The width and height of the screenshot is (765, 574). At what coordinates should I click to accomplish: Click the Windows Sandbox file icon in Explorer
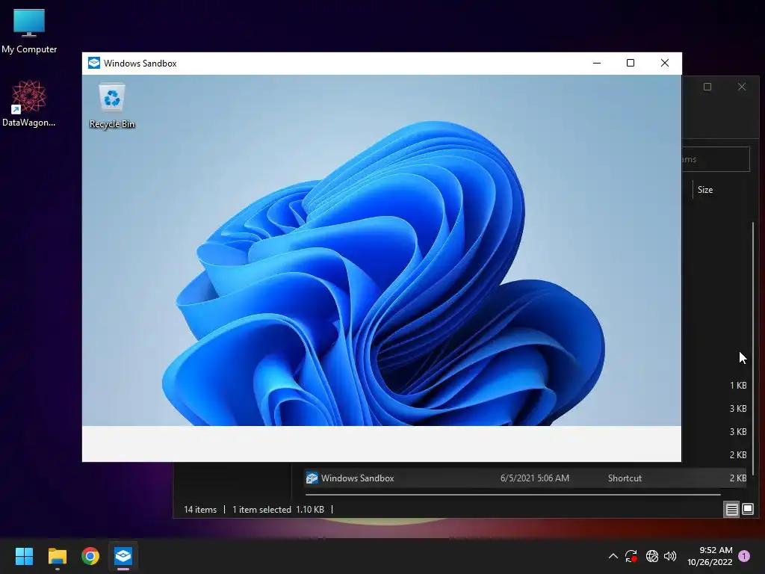(x=312, y=478)
